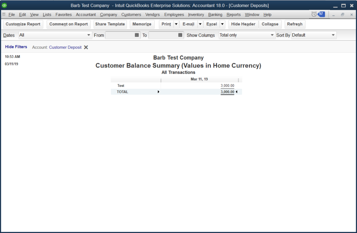Click the arrow beside total 3,000.00 amount
Image resolution: width=357 pixels, height=233 pixels.
point(237,92)
